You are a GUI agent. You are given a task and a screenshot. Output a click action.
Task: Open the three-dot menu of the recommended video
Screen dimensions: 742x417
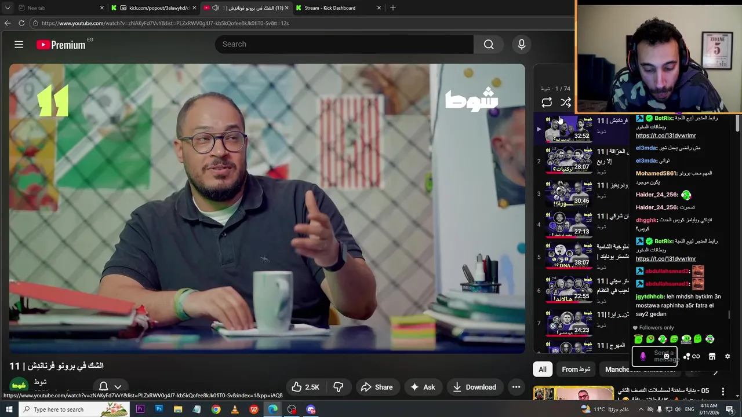pyautogui.click(x=723, y=392)
